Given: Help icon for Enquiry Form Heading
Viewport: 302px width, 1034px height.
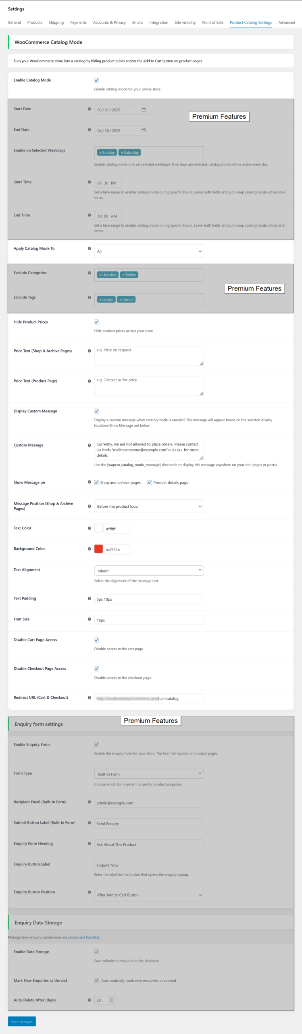Looking at the screenshot, I should 90,844.
